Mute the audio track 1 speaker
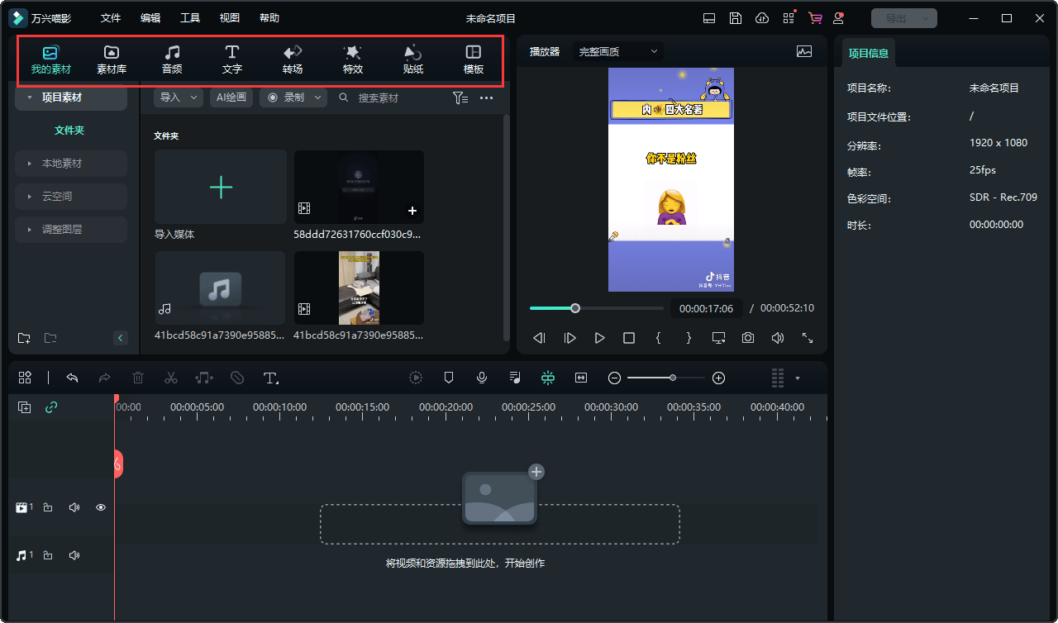The width and height of the screenshot is (1058, 623). point(74,555)
